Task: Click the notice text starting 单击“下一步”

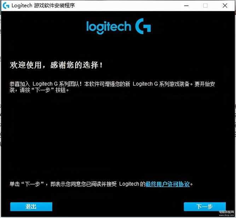Action: click(101, 184)
